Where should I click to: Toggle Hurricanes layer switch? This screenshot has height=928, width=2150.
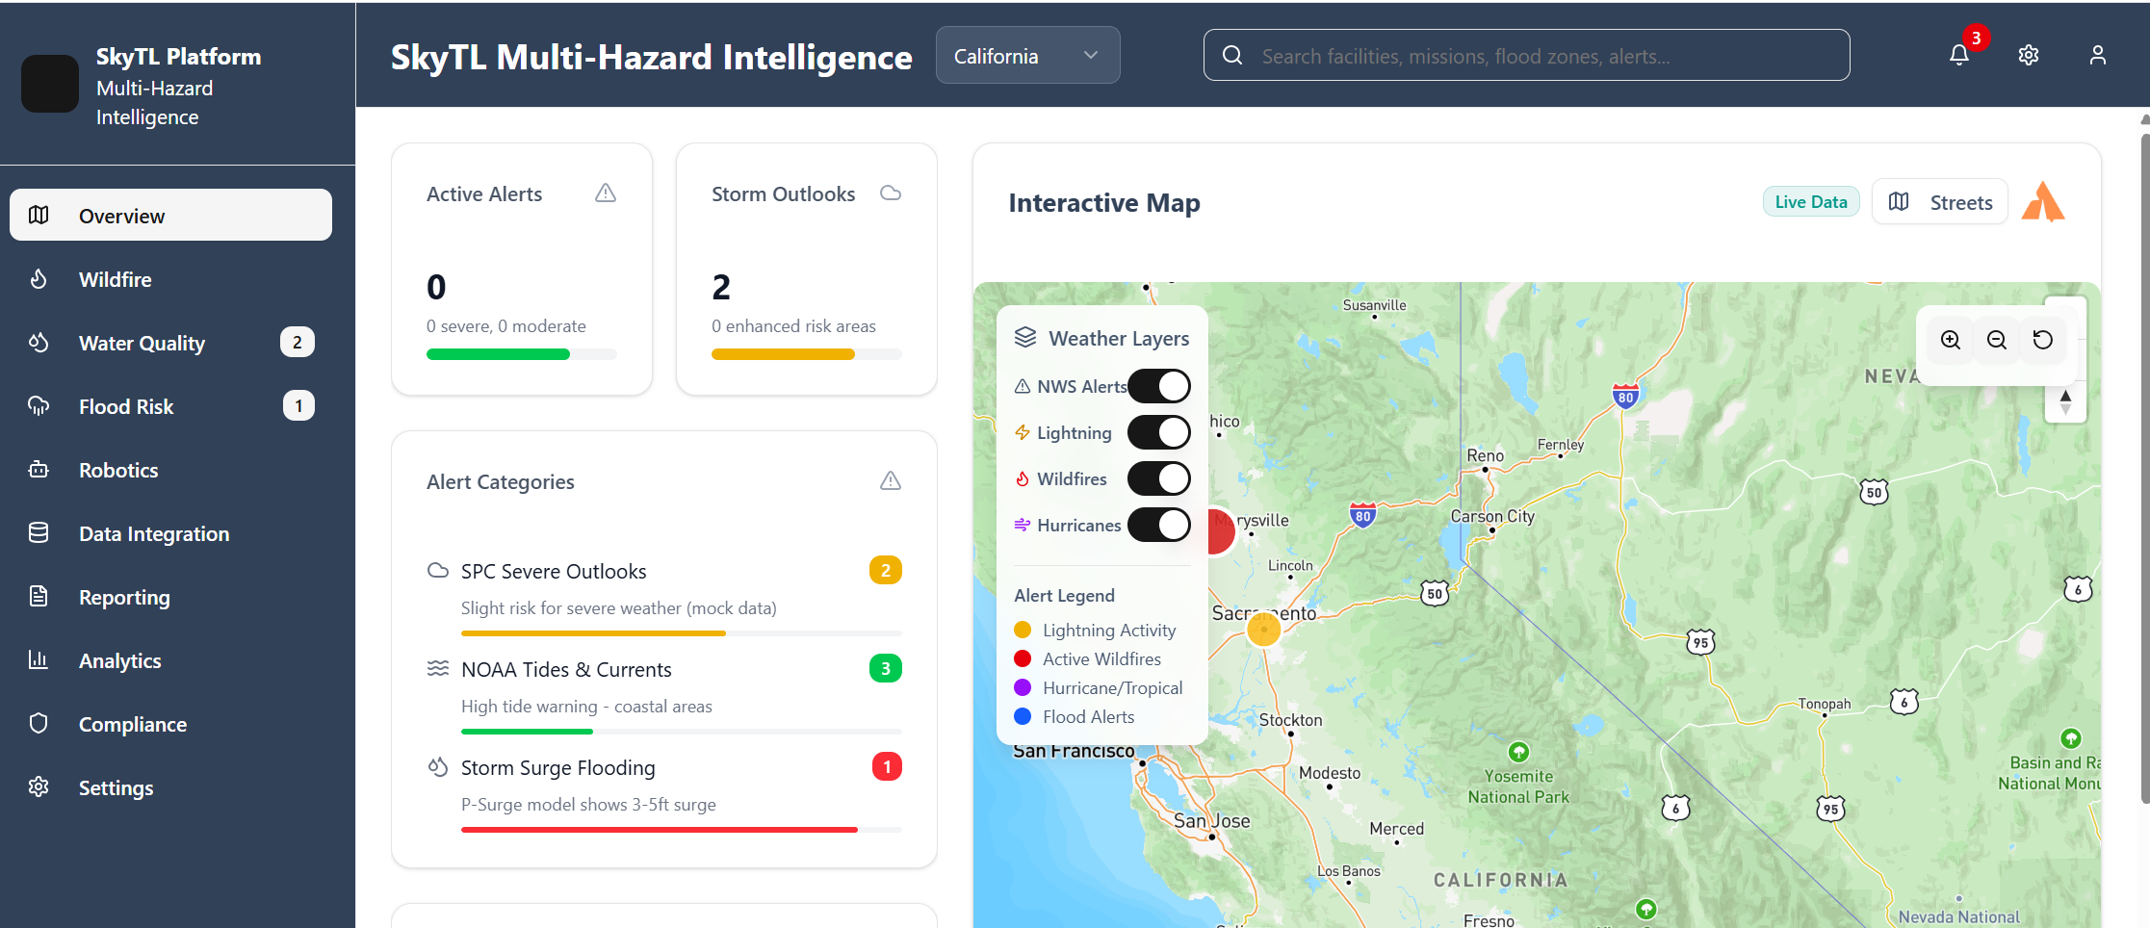coord(1159,525)
